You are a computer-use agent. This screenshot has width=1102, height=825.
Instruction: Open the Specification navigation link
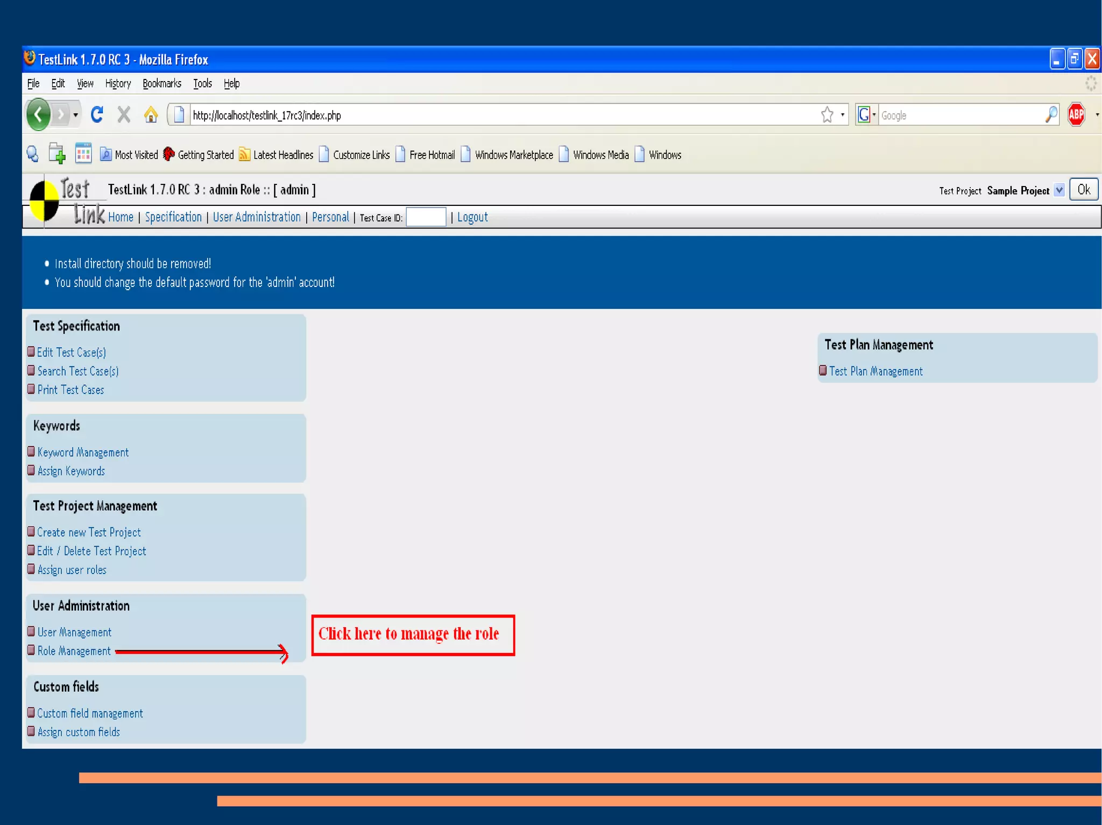point(173,217)
